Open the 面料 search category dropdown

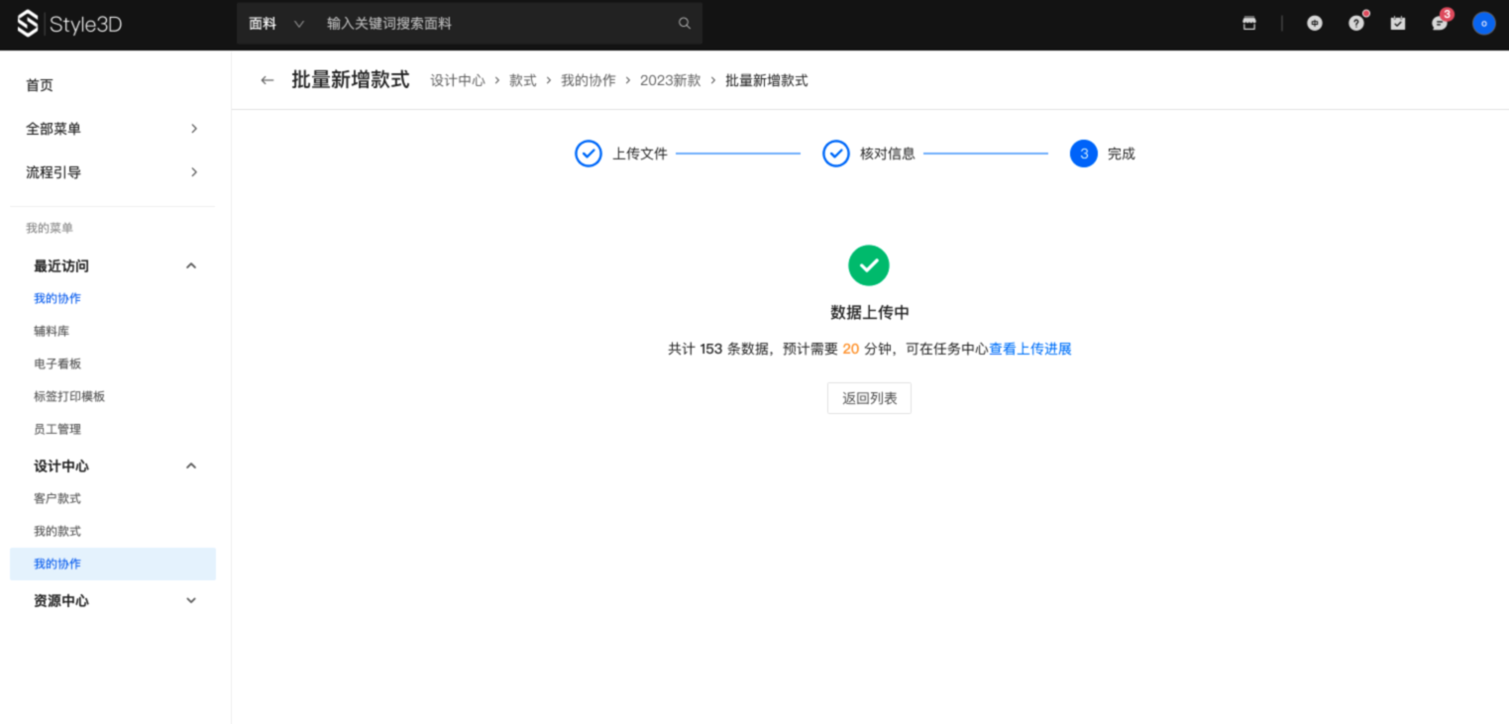(276, 24)
